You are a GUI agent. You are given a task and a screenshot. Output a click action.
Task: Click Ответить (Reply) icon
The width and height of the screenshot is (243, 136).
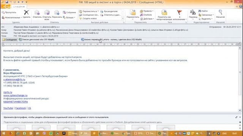[37, 12]
